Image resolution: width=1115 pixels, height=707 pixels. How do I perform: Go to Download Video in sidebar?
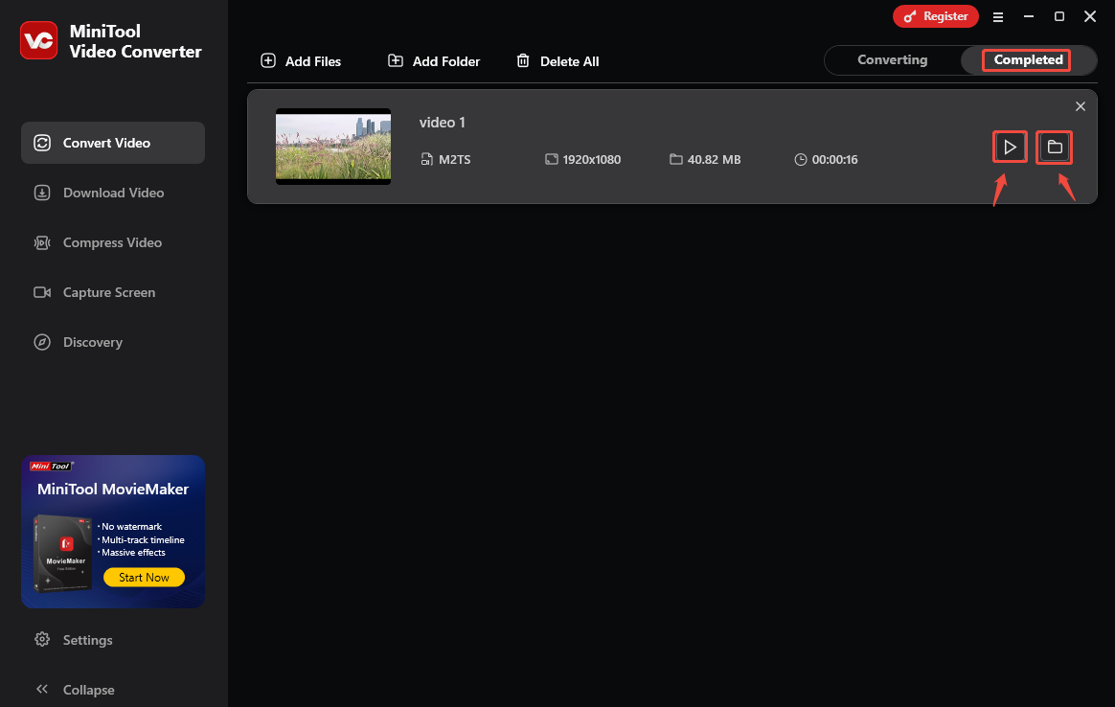pos(113,192)
